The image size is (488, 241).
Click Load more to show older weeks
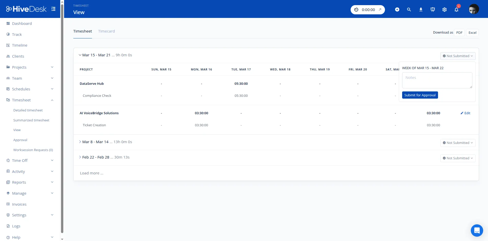[x=91, y=173]
